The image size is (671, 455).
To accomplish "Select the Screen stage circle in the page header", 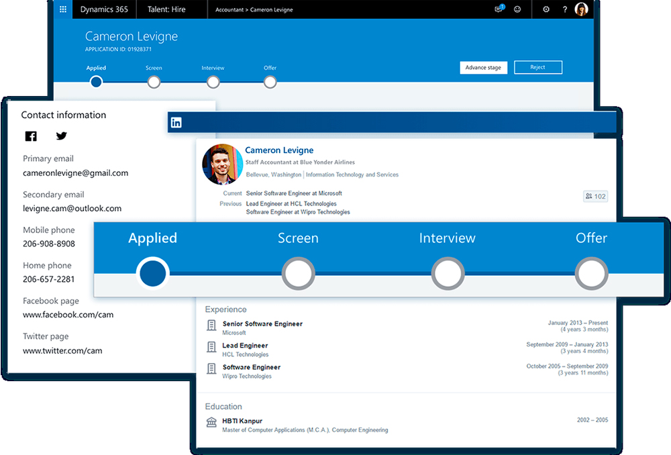I will (x=154, y=82).
